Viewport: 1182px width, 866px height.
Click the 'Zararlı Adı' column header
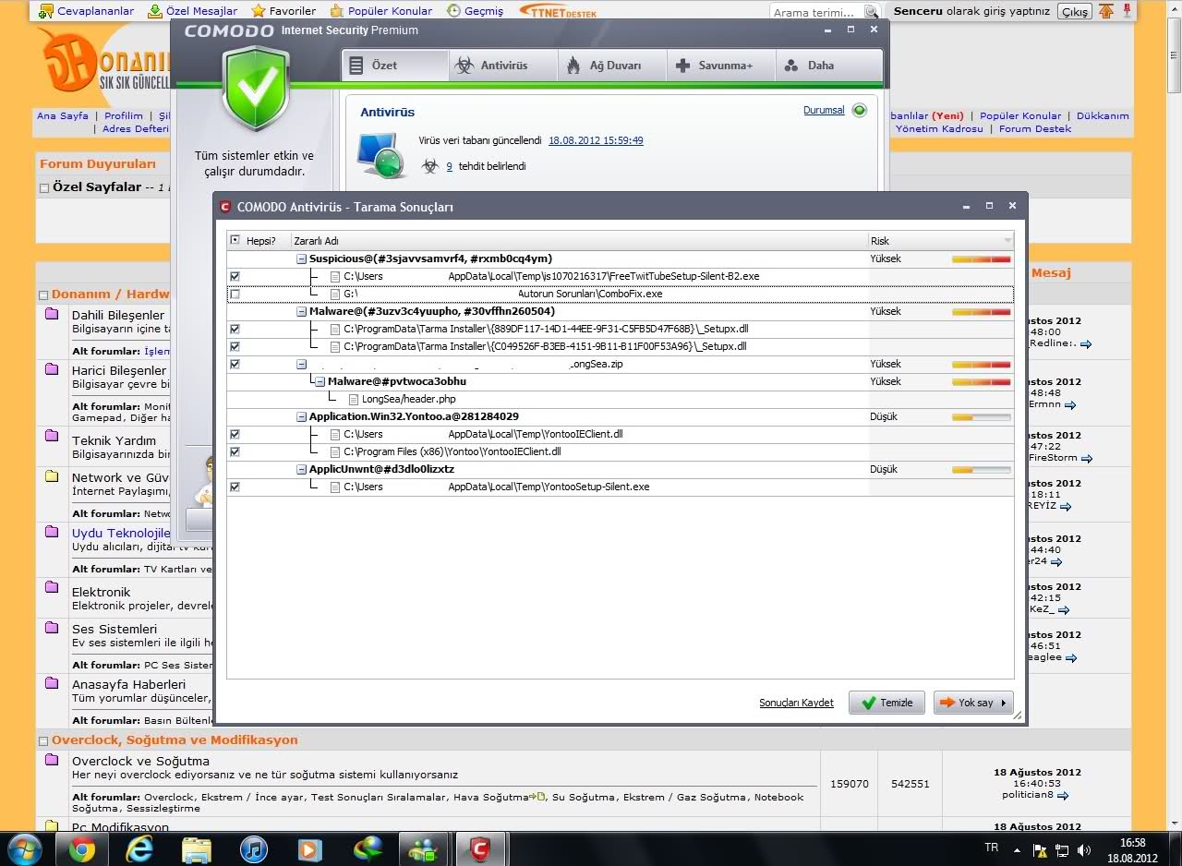point(579,241)
